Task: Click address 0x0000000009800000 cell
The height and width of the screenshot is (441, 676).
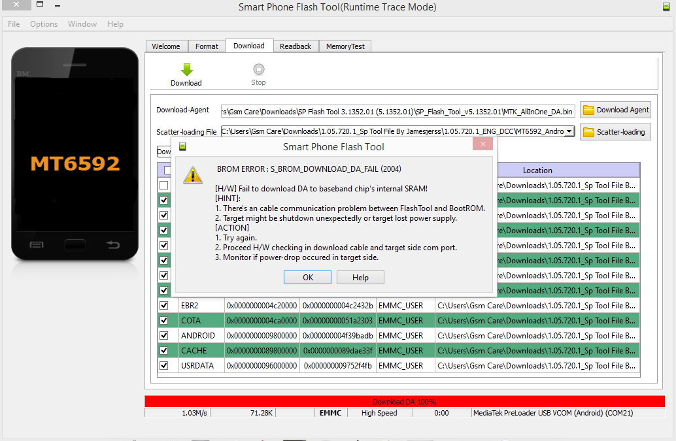Action: pos(262,336)
